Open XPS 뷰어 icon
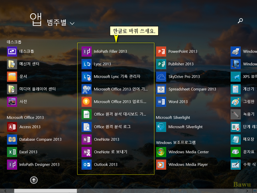This screenshot has height=193, width=257. [x=236, y=76]
